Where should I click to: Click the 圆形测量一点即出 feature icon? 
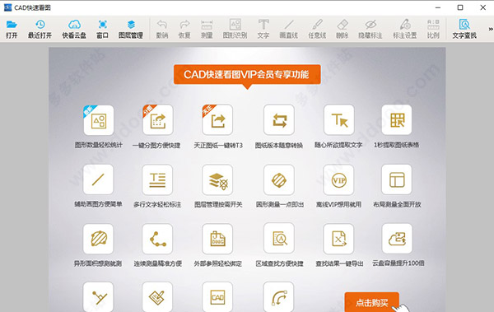279,179
